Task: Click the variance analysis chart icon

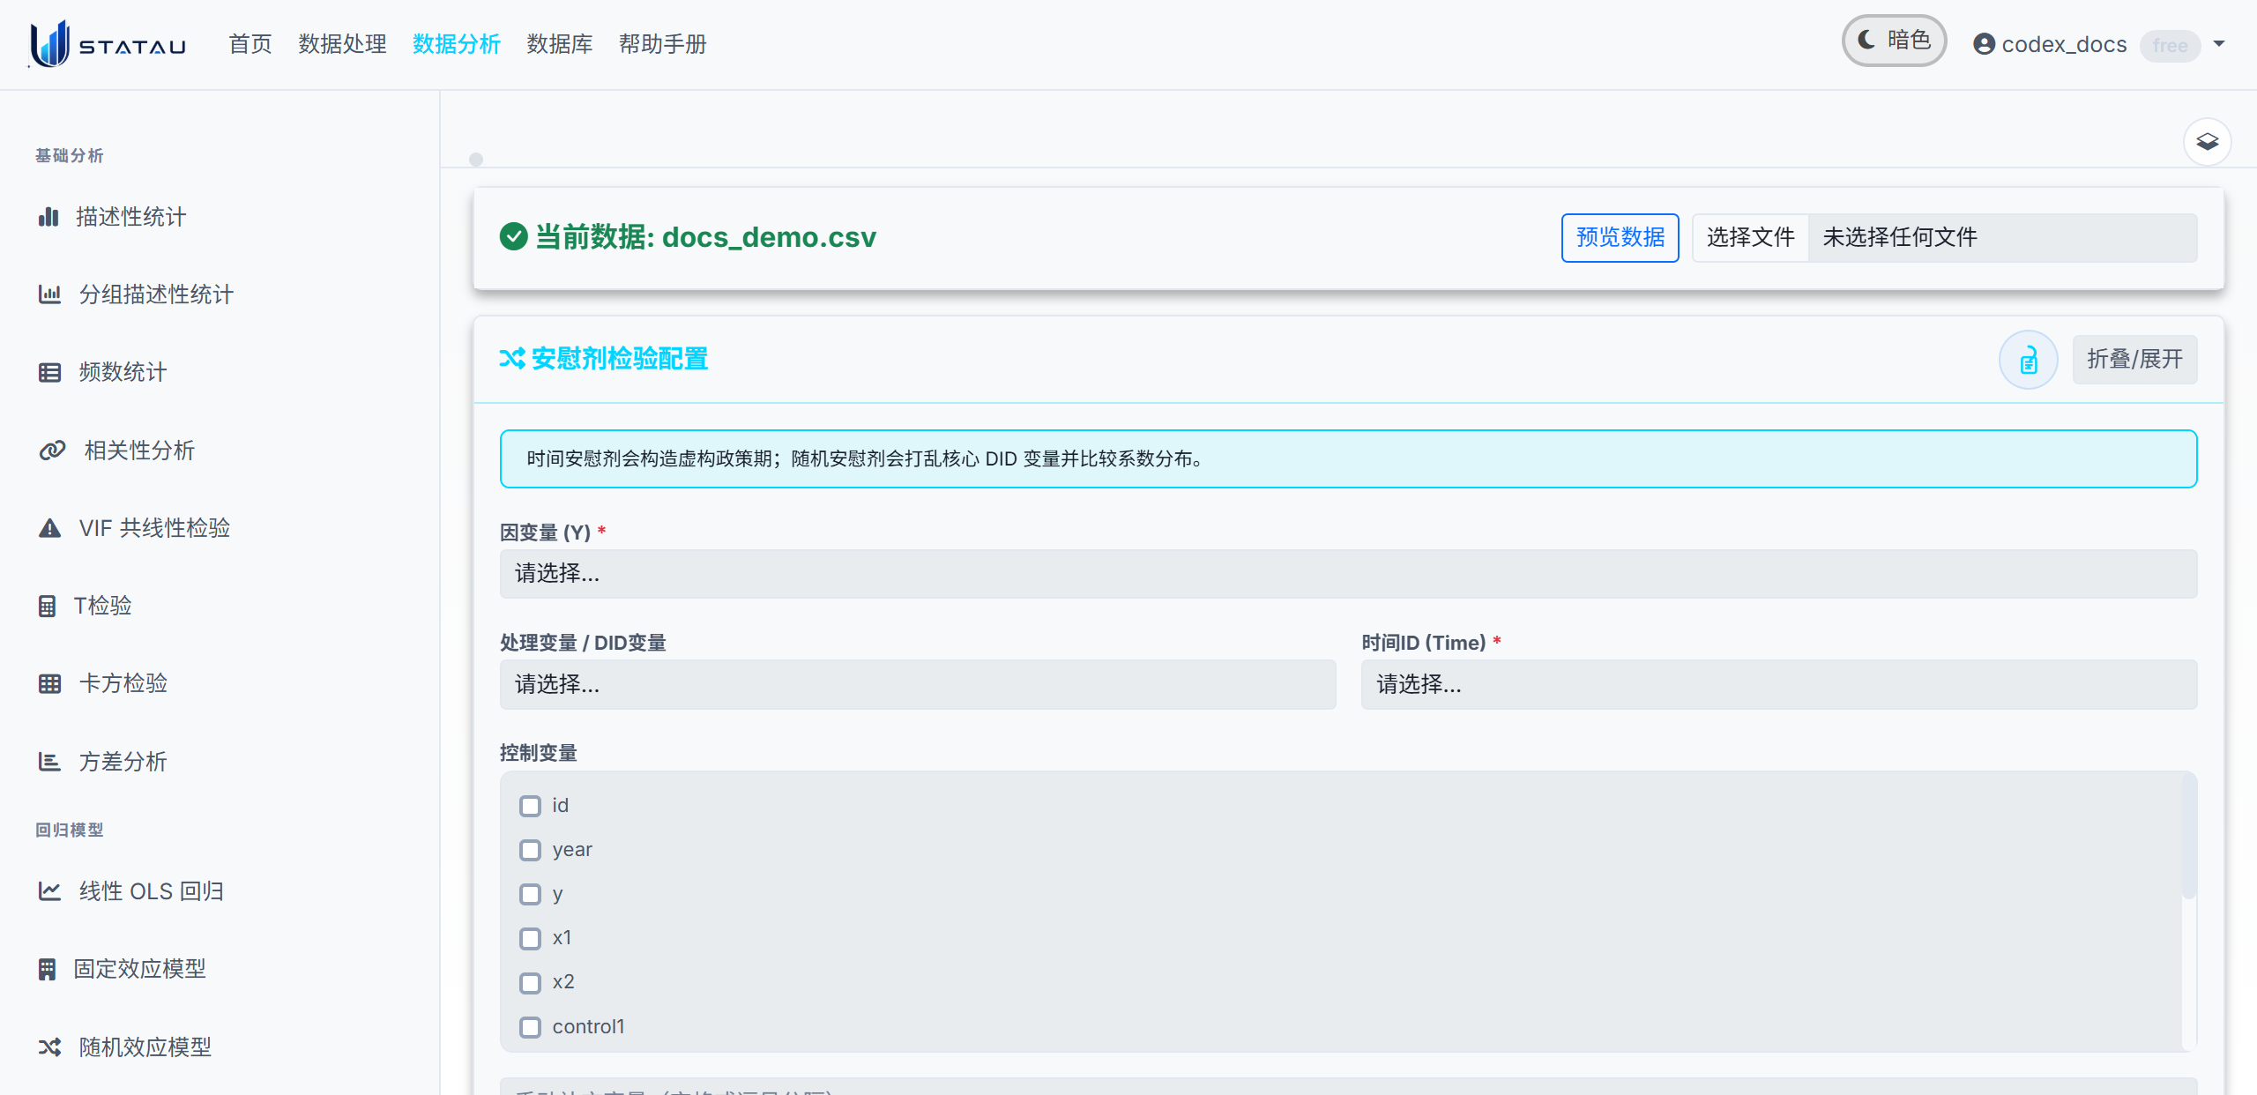Action: (49, 762)
